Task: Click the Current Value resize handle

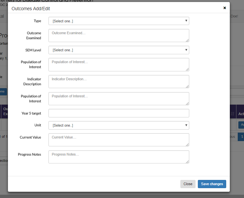Action: [x=187, y=144]
